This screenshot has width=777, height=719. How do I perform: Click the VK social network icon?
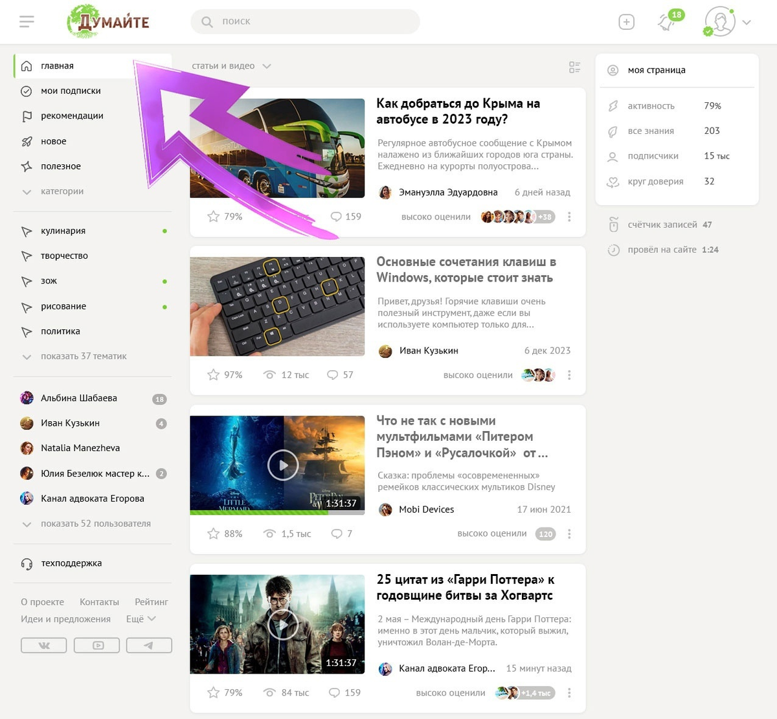pyautogui.click(x=44, y=645)
